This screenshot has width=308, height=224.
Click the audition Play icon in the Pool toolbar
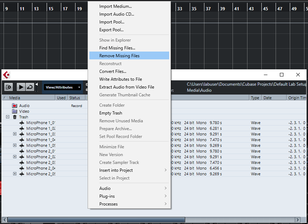21,87
